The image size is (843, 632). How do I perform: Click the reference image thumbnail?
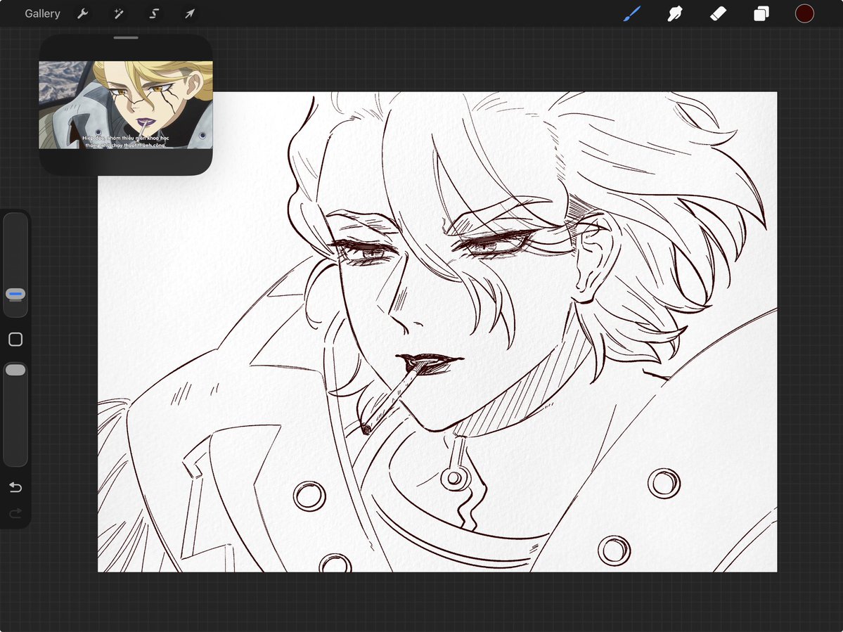(x=126, y=105)
